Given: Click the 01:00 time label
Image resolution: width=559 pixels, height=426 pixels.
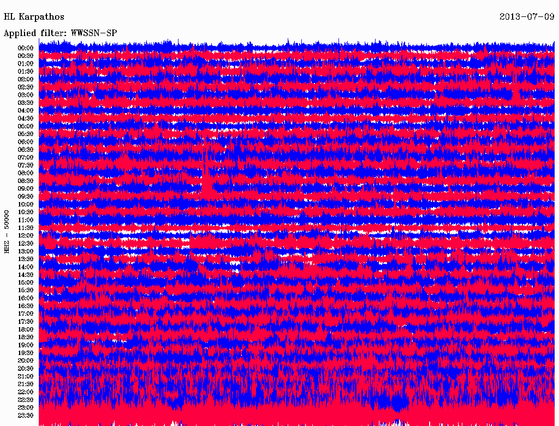Looking at the screenshot, I should [x=26, y=64].
